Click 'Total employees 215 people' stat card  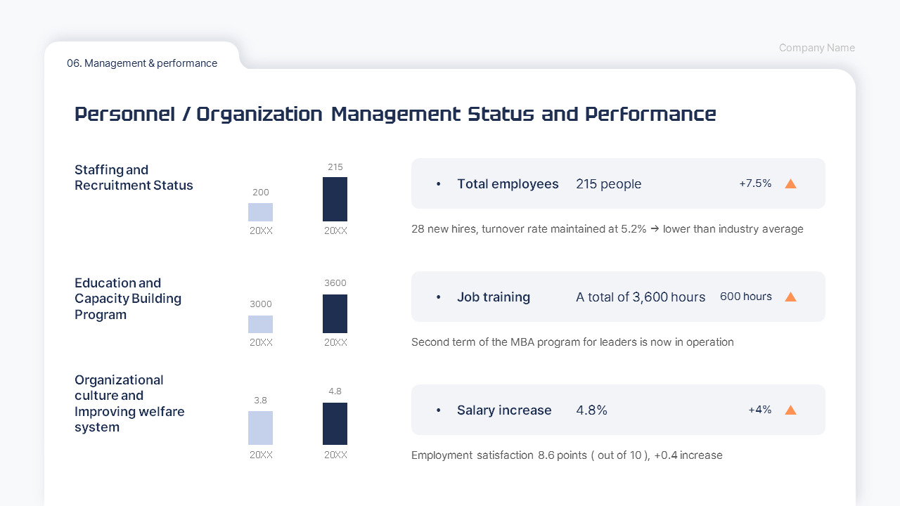pyautogui.click(x=618, y=183)
